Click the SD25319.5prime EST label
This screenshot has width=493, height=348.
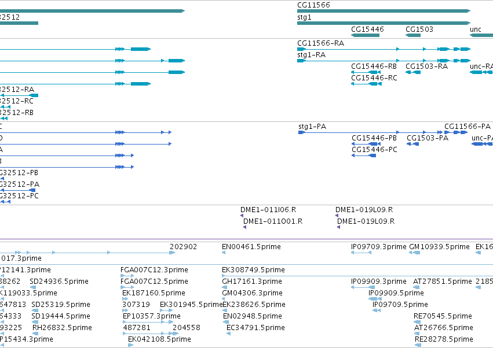(x=61, y=305)
